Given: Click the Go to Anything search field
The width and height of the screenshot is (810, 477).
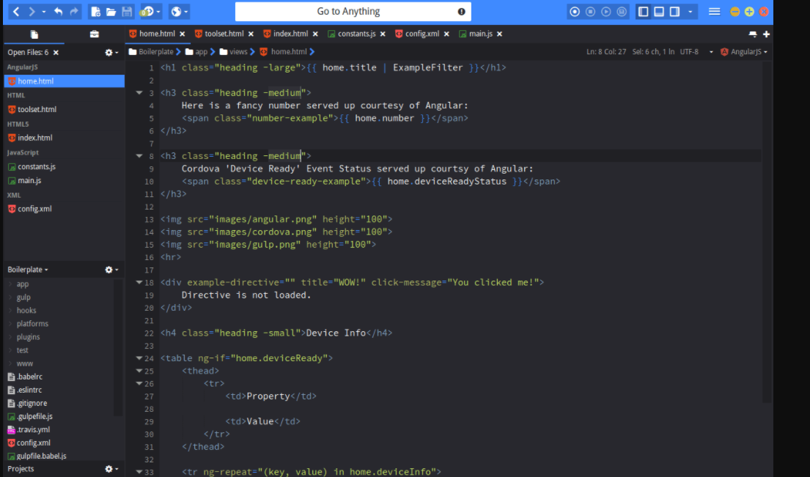Looking at the screenshot, I should click(353, 12).
